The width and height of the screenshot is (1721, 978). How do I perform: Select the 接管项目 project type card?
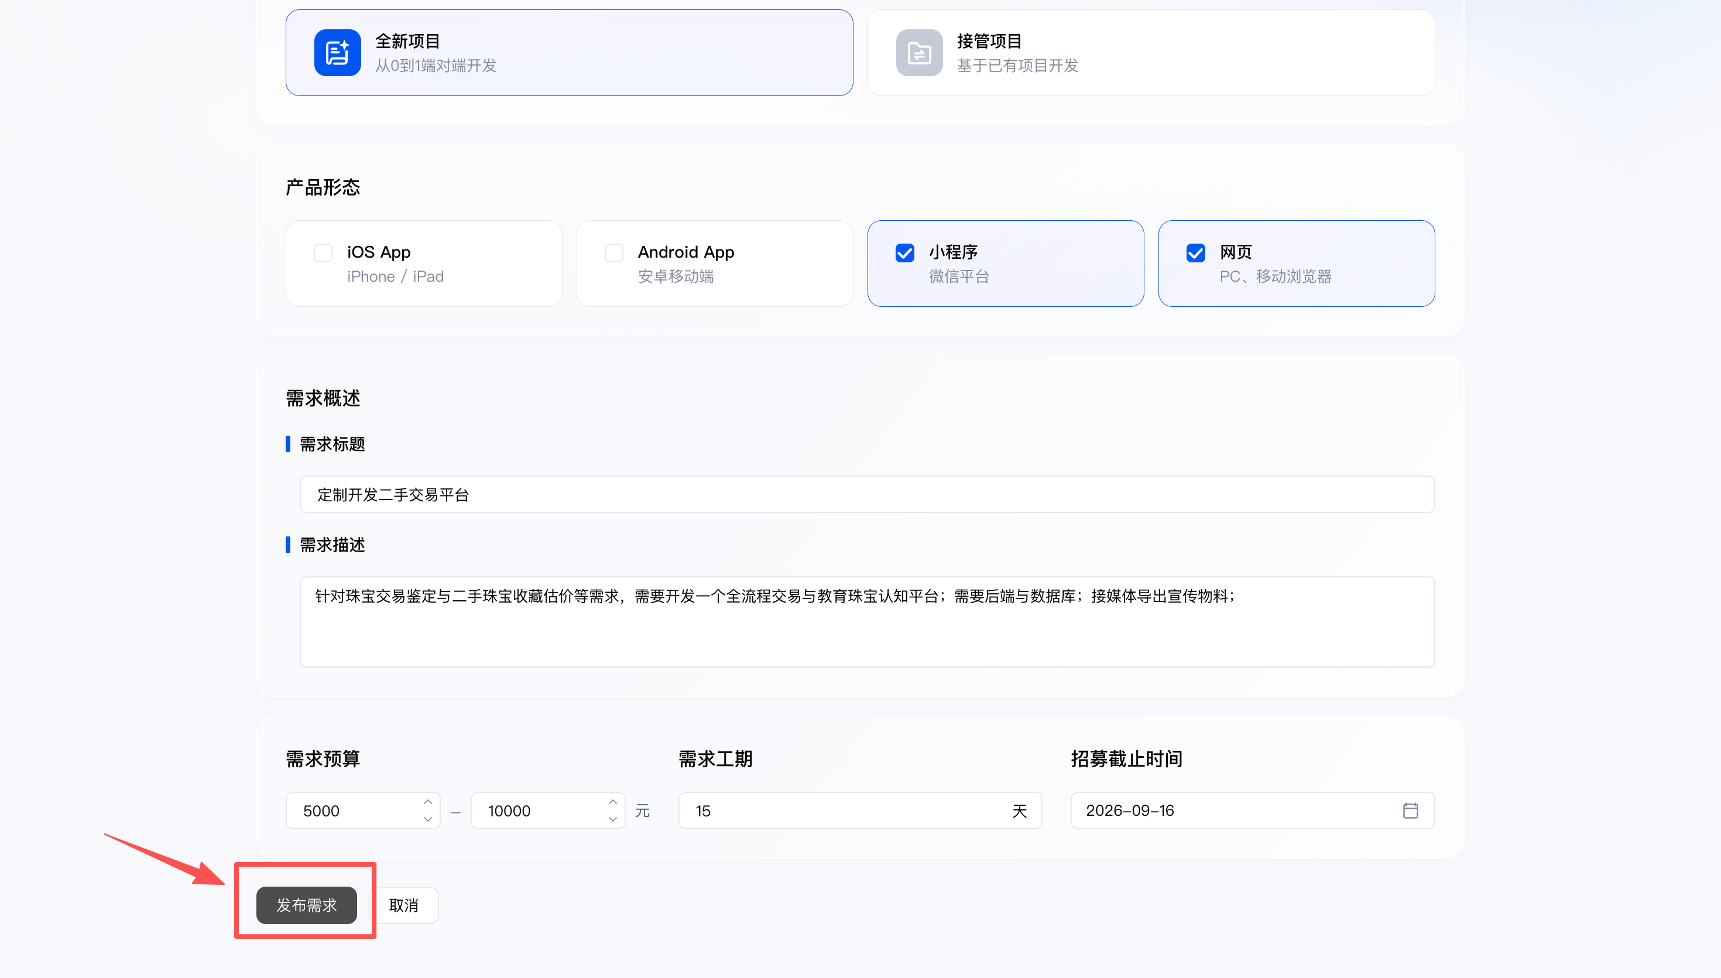click(x=1150, y=52)
